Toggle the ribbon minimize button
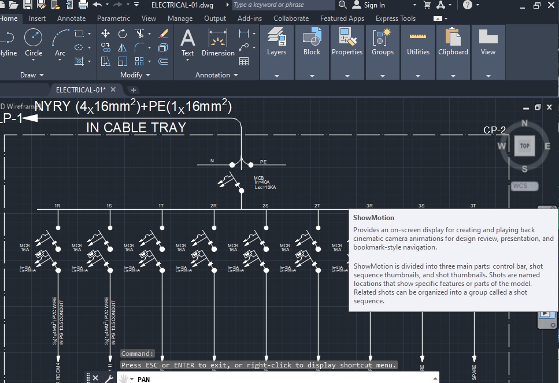Screen dimensions: 559x383 [438, 18]
